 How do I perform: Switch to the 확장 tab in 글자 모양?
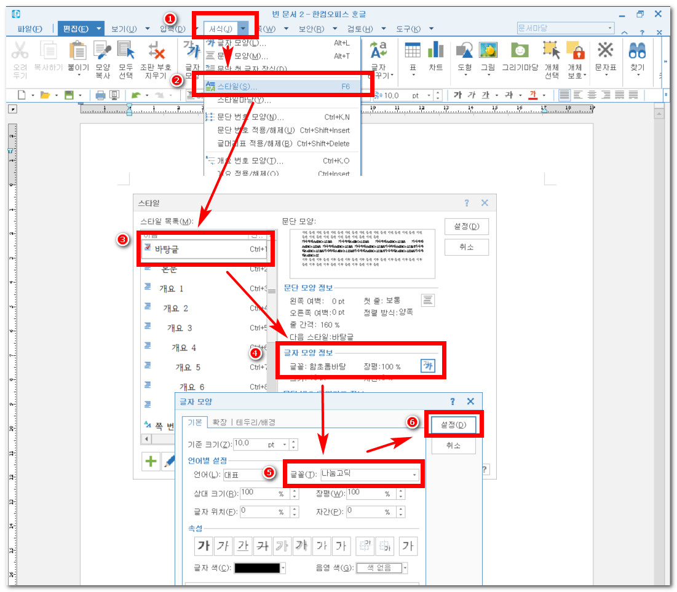[220, 422]
